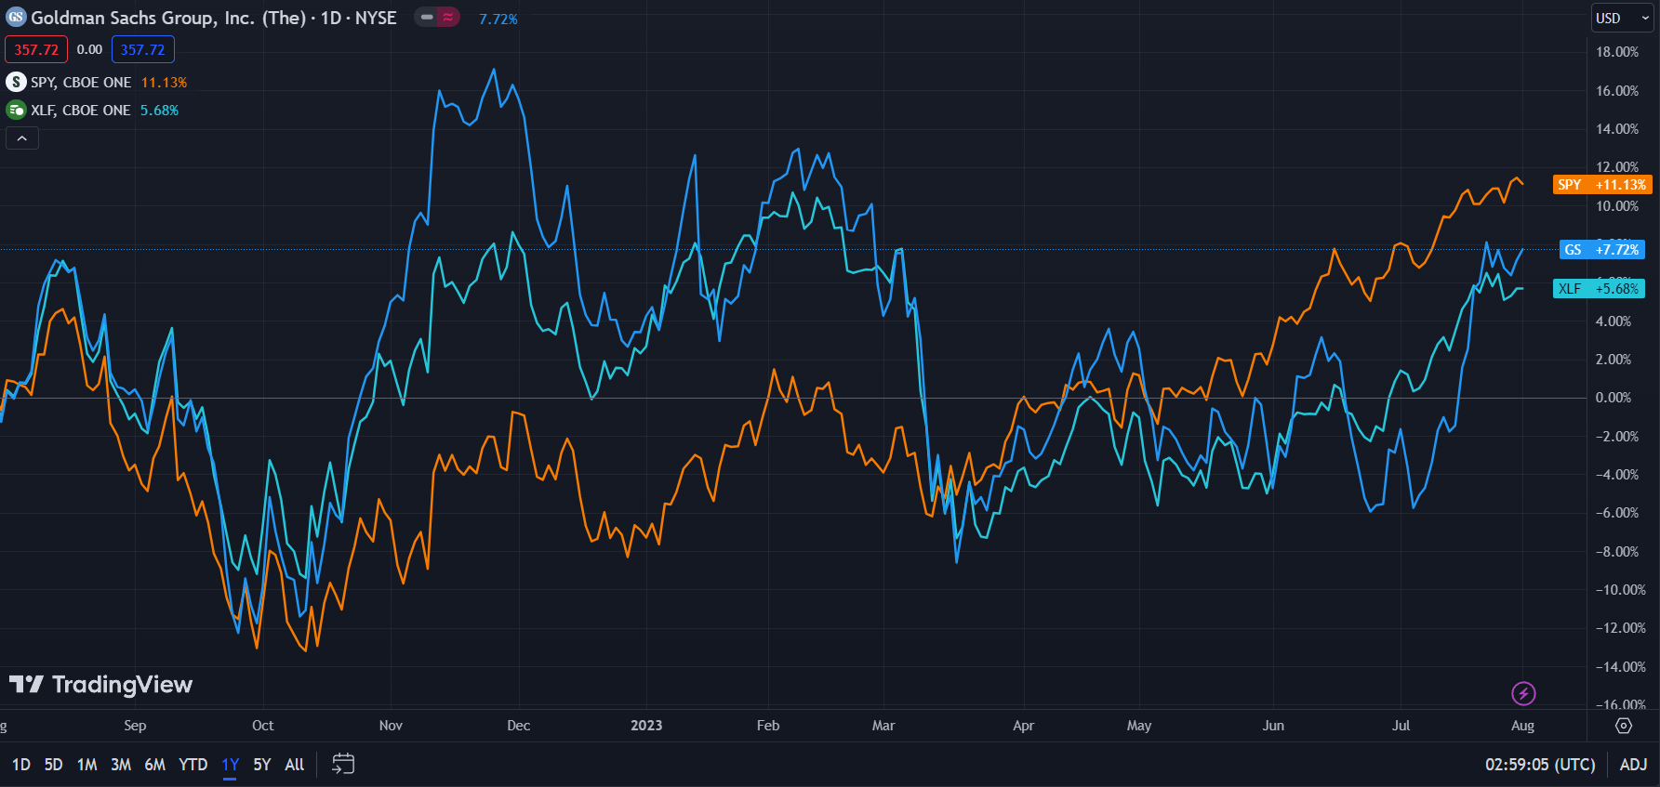Viewport: 1660px width, 787px height.
Task: Click the Jun label on time axis
Action: tap(1273, 726)
